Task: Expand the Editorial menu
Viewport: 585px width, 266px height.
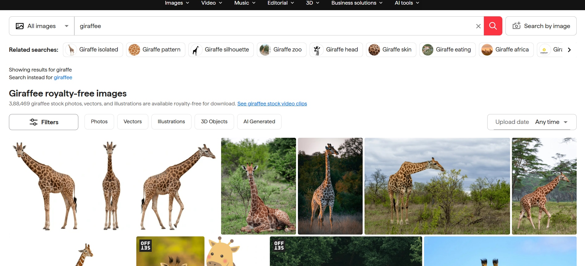Action: 281,3
